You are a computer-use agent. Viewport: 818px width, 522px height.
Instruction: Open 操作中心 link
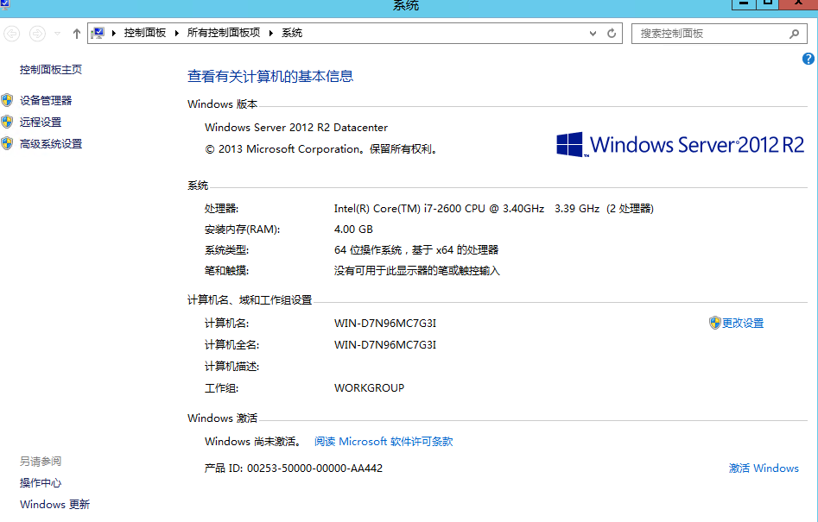click(x=41, y=483)
